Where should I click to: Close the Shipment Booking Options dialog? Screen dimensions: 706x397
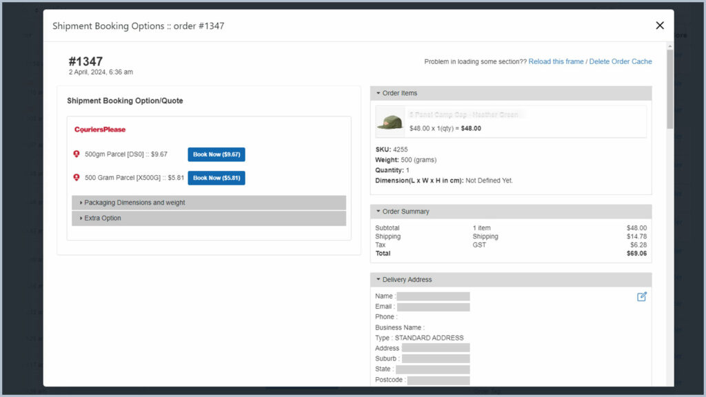660,26
